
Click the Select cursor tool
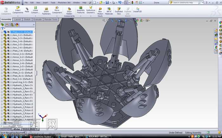pos(126,3)
